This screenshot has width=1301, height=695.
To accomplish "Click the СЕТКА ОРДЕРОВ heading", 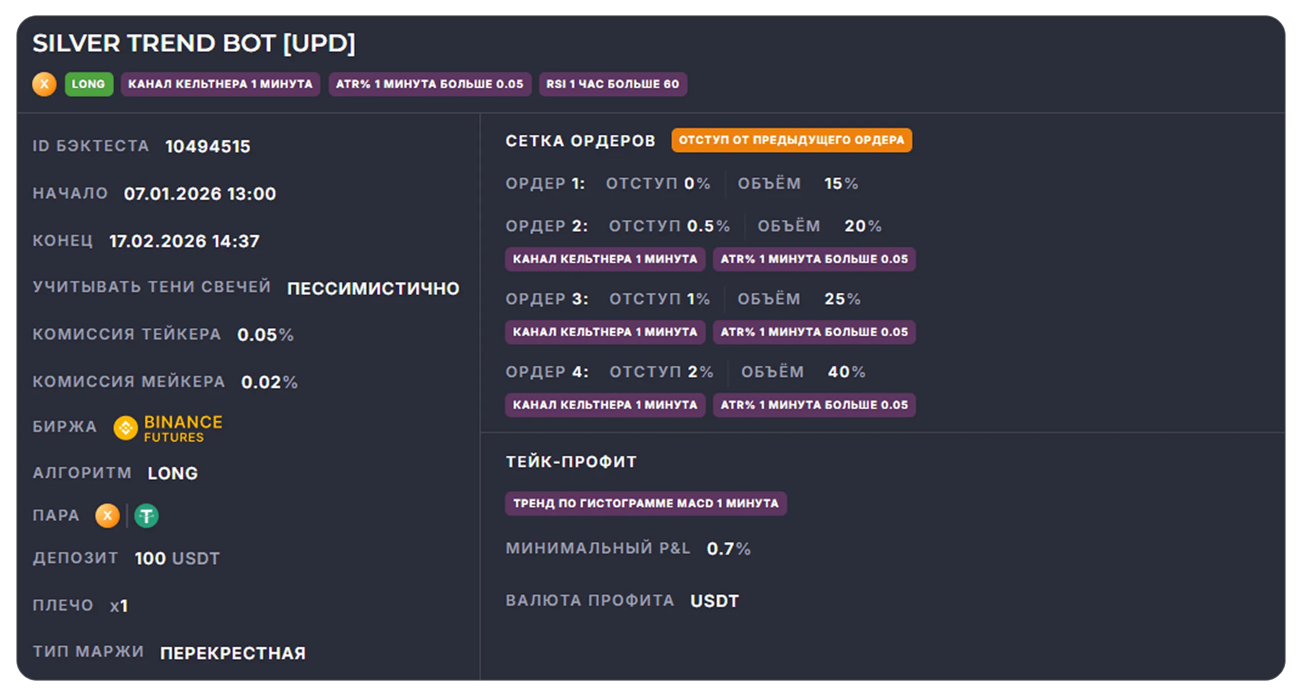I will (580, 140).
